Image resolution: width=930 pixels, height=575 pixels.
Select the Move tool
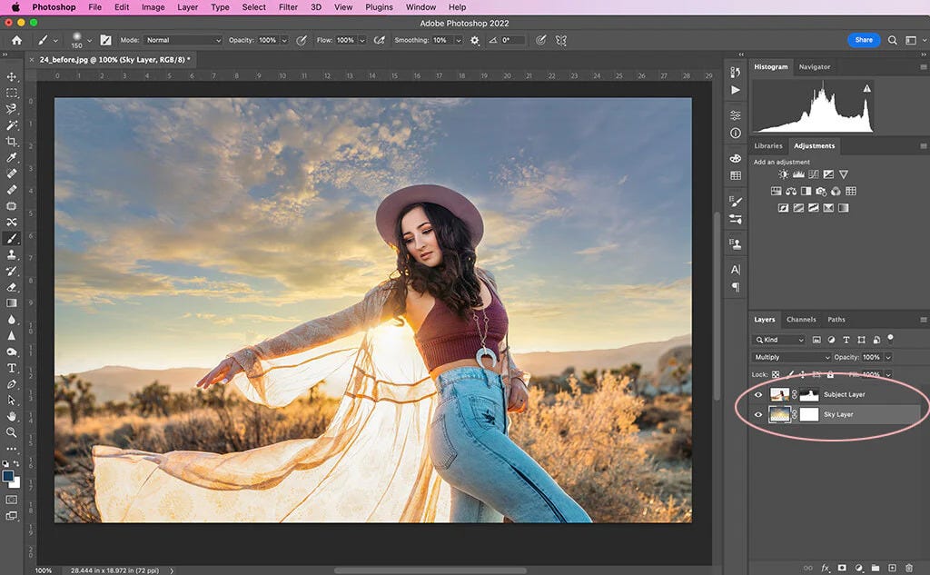tap(12, 77)
